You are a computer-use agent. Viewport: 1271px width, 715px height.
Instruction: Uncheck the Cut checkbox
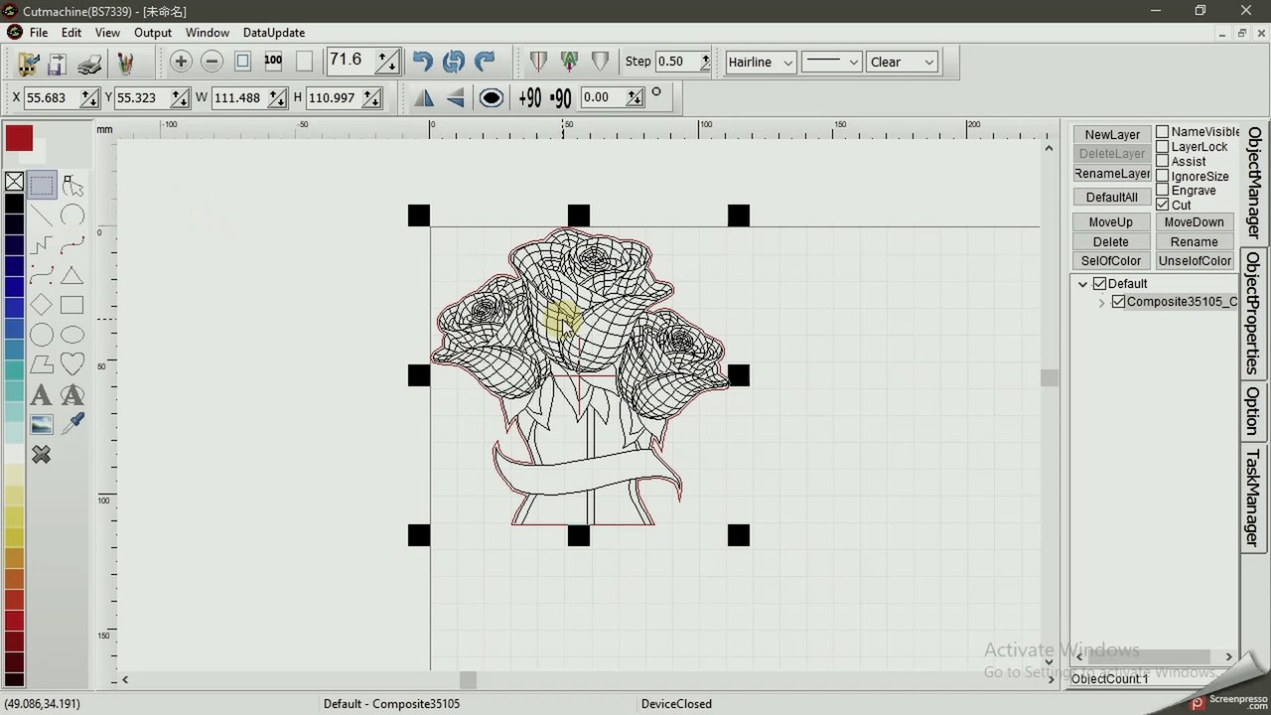coord(1162,205)
